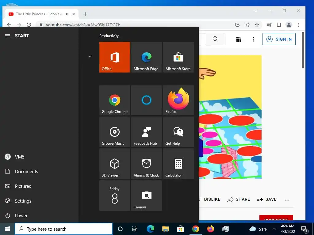
Task: Open the YouTube apps grid
Action: pos(239,39)
